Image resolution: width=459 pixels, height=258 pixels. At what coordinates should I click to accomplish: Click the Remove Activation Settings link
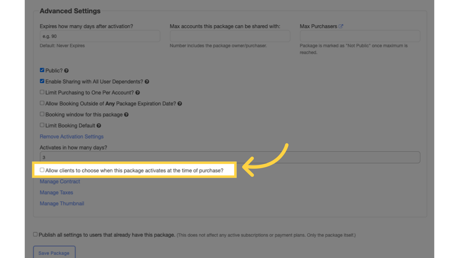click(x=72, y=137)
